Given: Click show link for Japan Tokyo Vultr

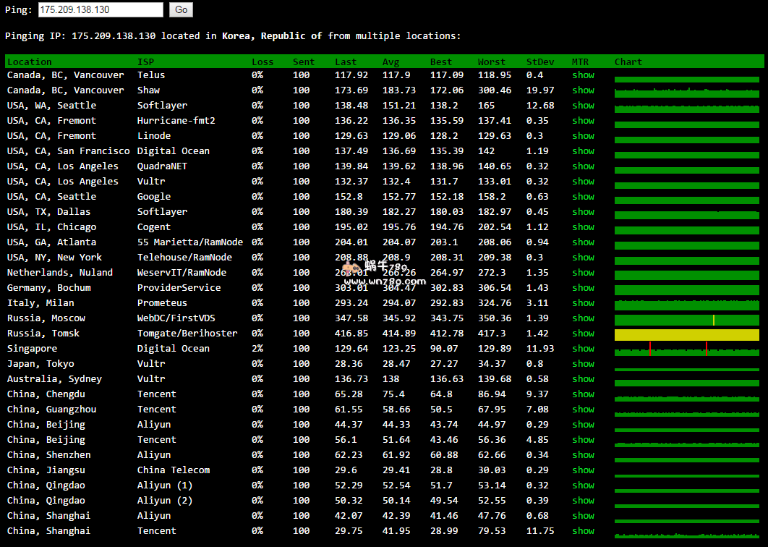Looking at the screenshot, I should point(583,364).
